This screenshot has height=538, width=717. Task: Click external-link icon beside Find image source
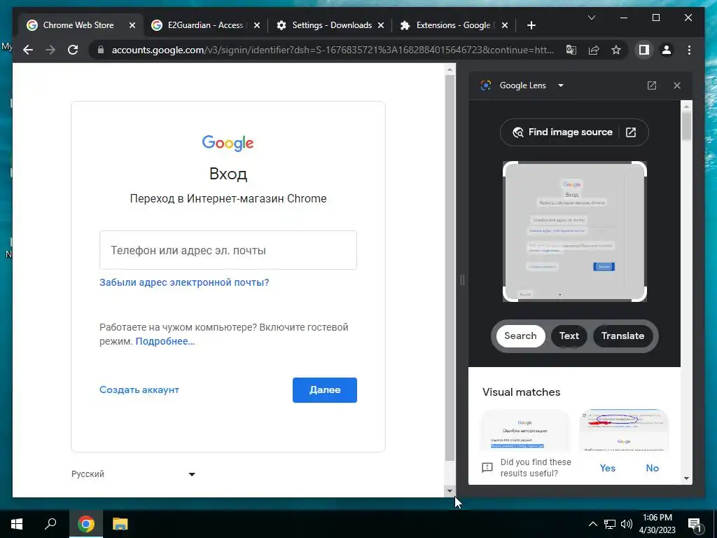pos(631,132)
